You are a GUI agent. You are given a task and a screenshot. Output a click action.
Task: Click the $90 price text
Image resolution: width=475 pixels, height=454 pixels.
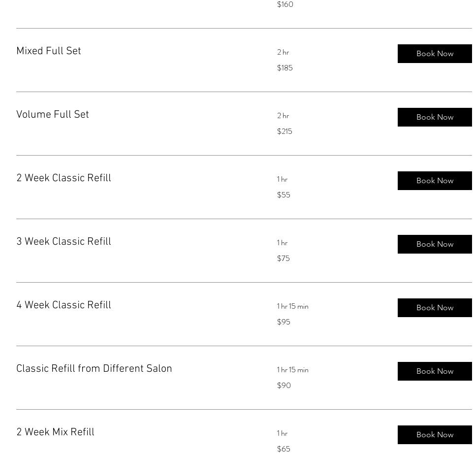[284, 386]
